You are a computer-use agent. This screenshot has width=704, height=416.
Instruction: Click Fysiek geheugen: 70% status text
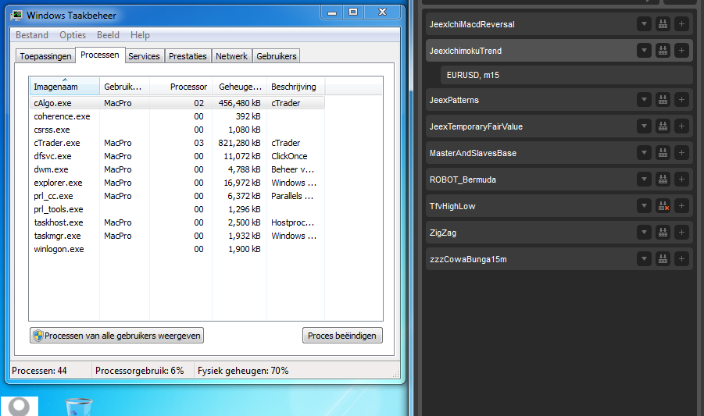[x=243, y=371]
